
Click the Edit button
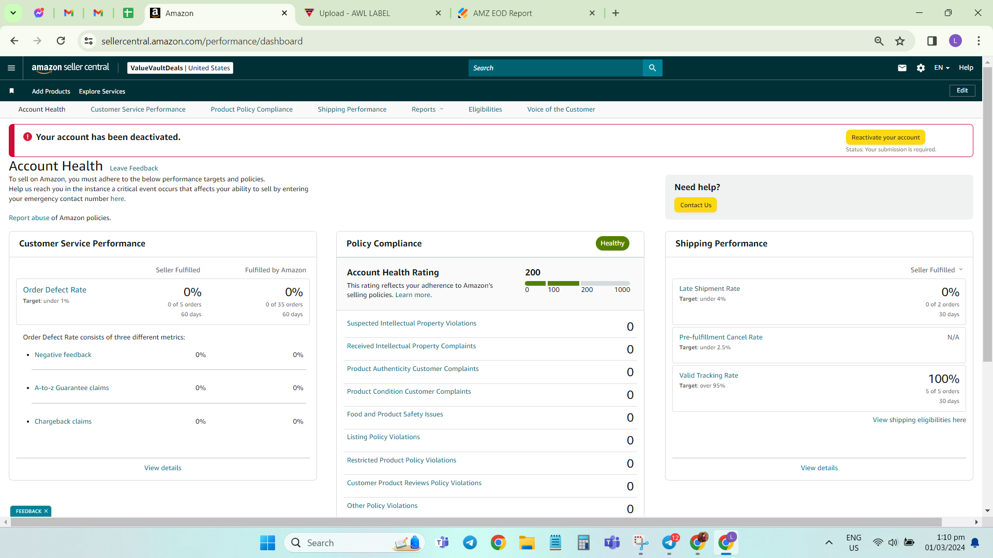click(x=962, y=90)
